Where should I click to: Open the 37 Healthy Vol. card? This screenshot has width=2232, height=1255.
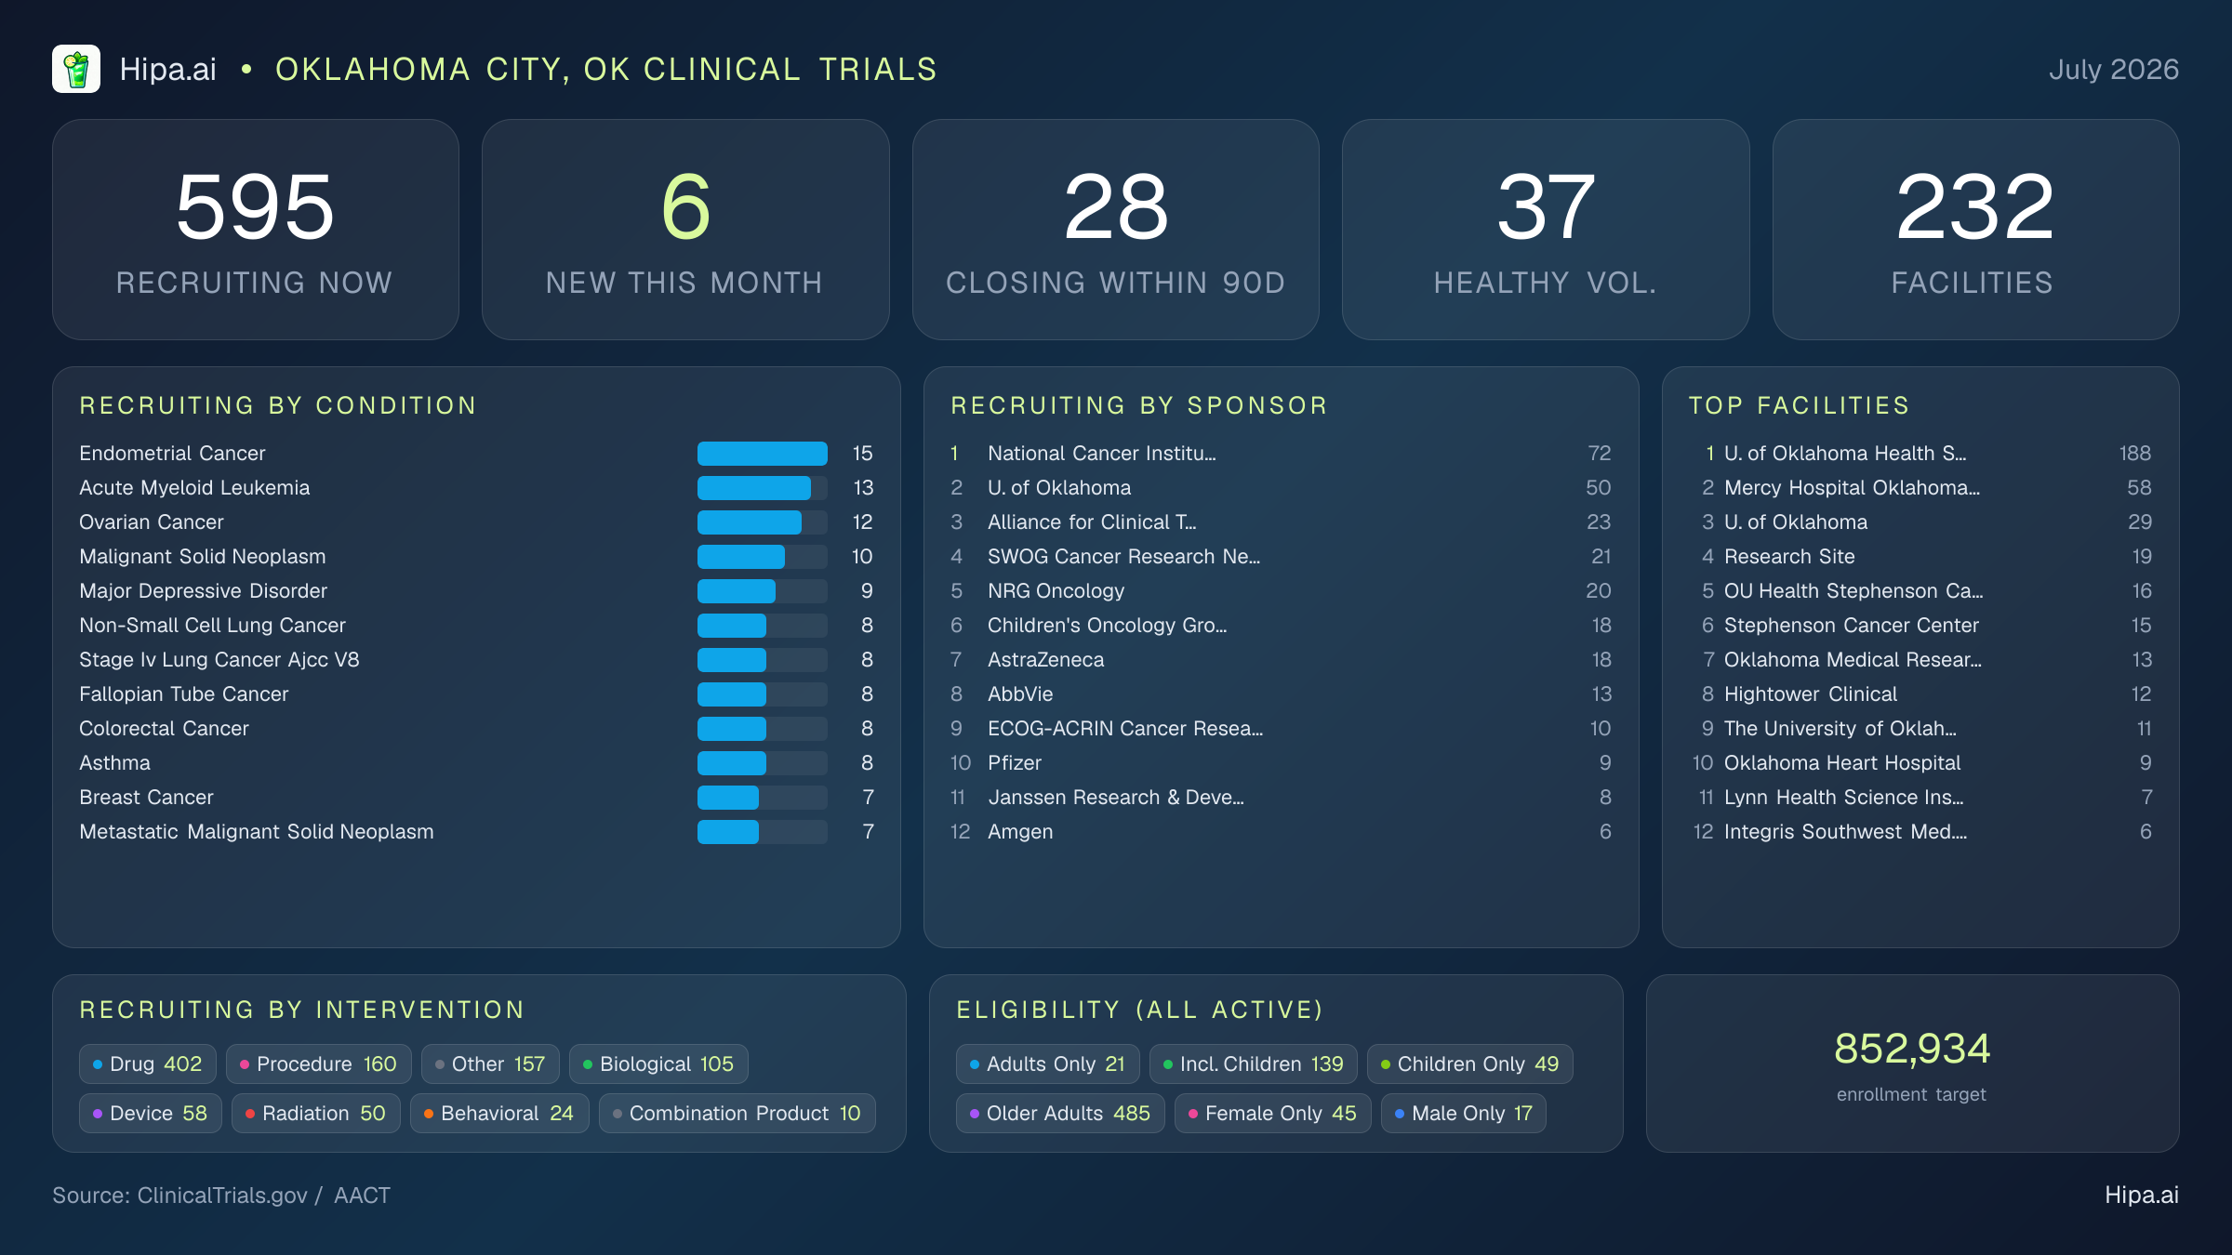[x=1546, y=230]
